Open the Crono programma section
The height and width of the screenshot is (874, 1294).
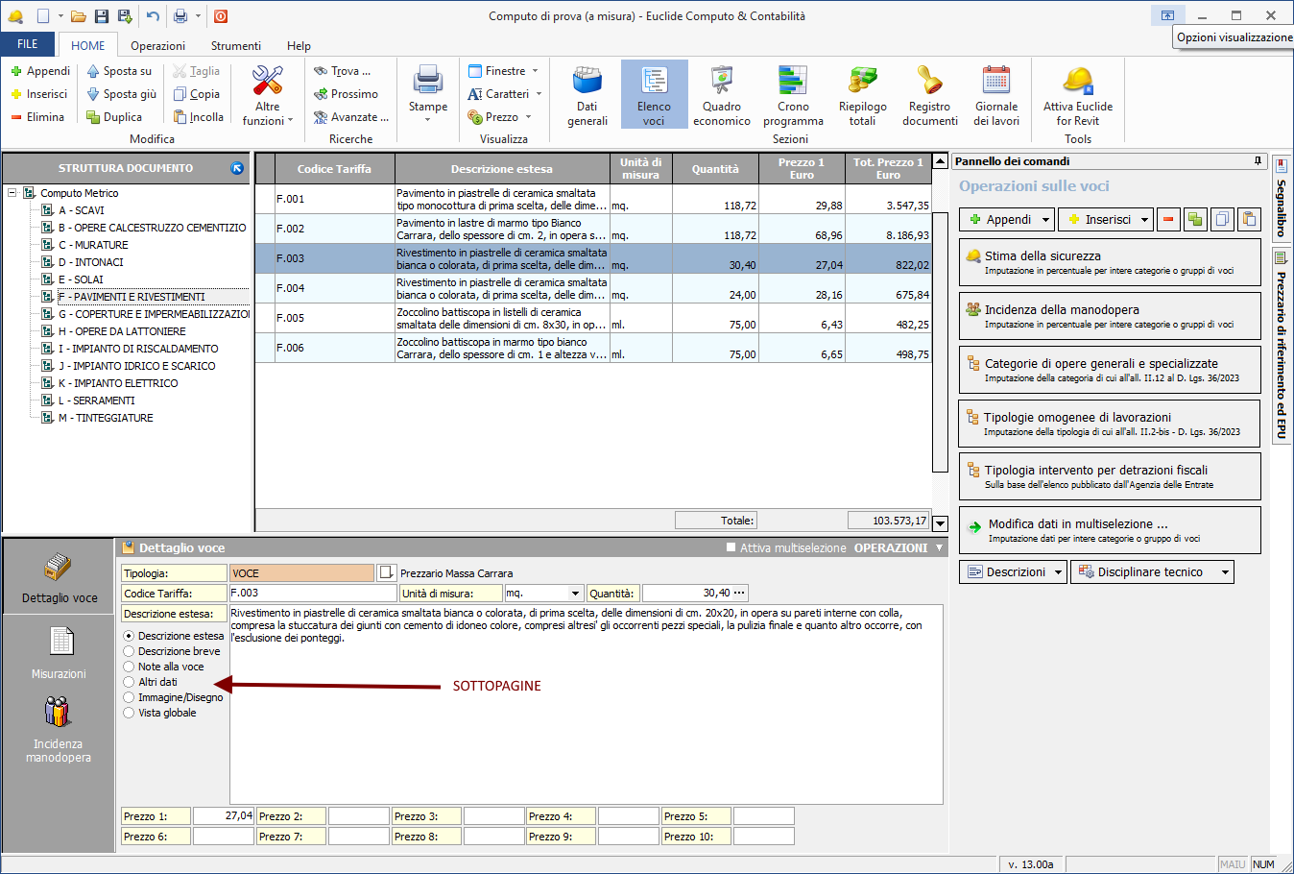point(793,95)
